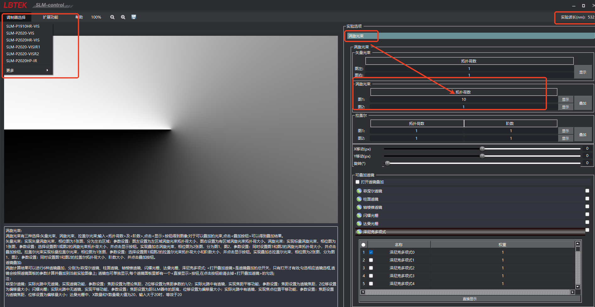Viewport: 595px width, 307px height.
Task: Open the 调制器选择 menu
Action: coord(16,17)
